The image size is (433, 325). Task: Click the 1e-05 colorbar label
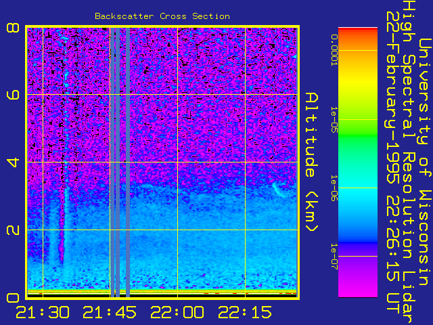(x=334, y=120)
